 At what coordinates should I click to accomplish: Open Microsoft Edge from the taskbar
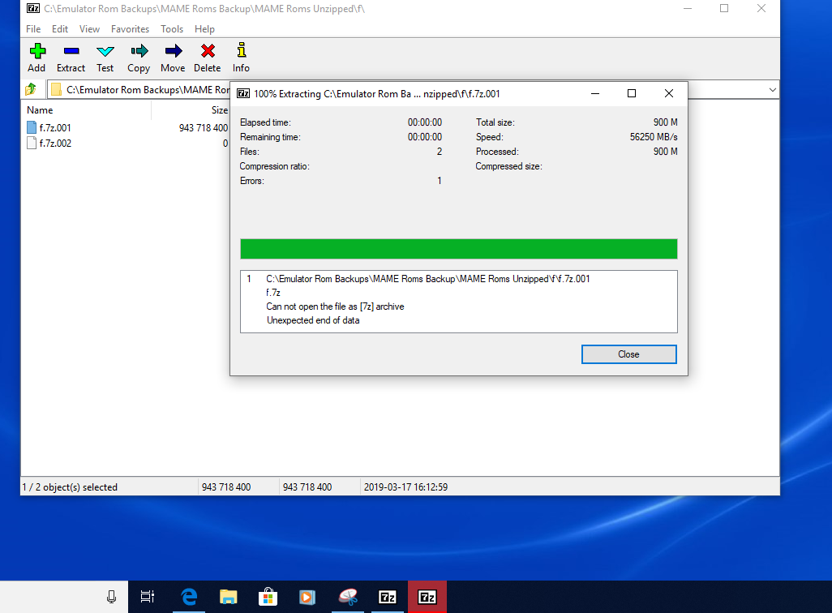click(x=189, y=597)
